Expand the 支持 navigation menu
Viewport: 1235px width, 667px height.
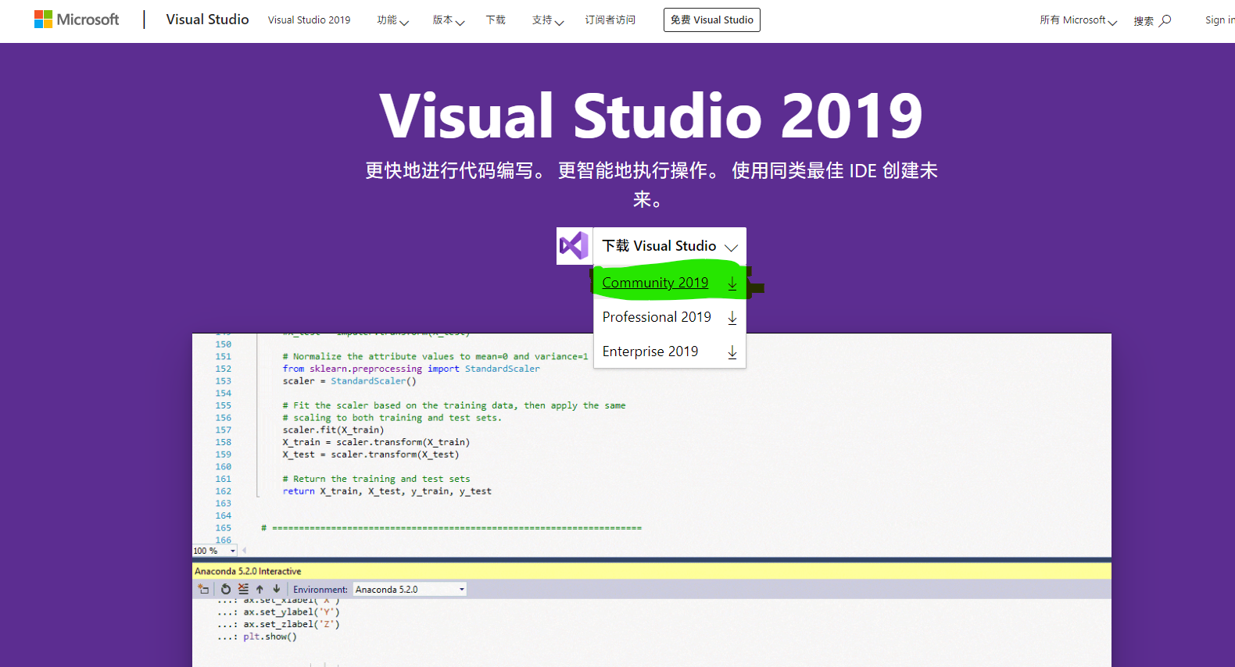tap(548, 20)
